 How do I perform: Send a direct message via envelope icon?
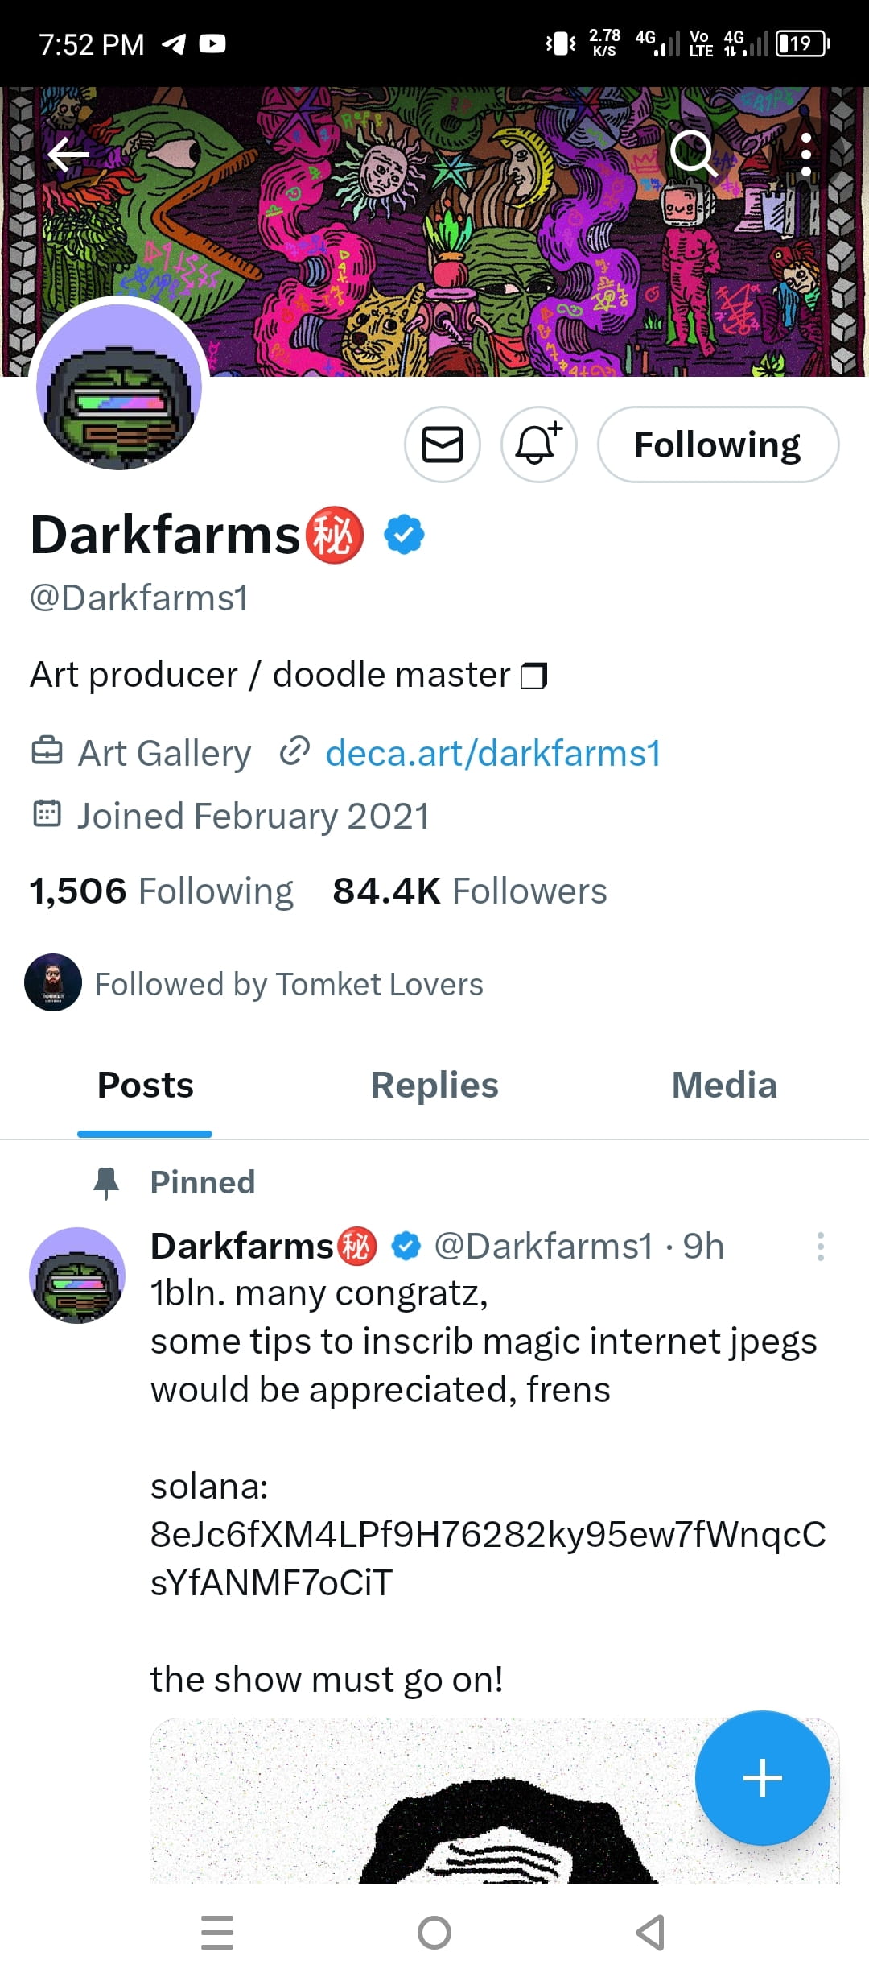tap(442, 445)
